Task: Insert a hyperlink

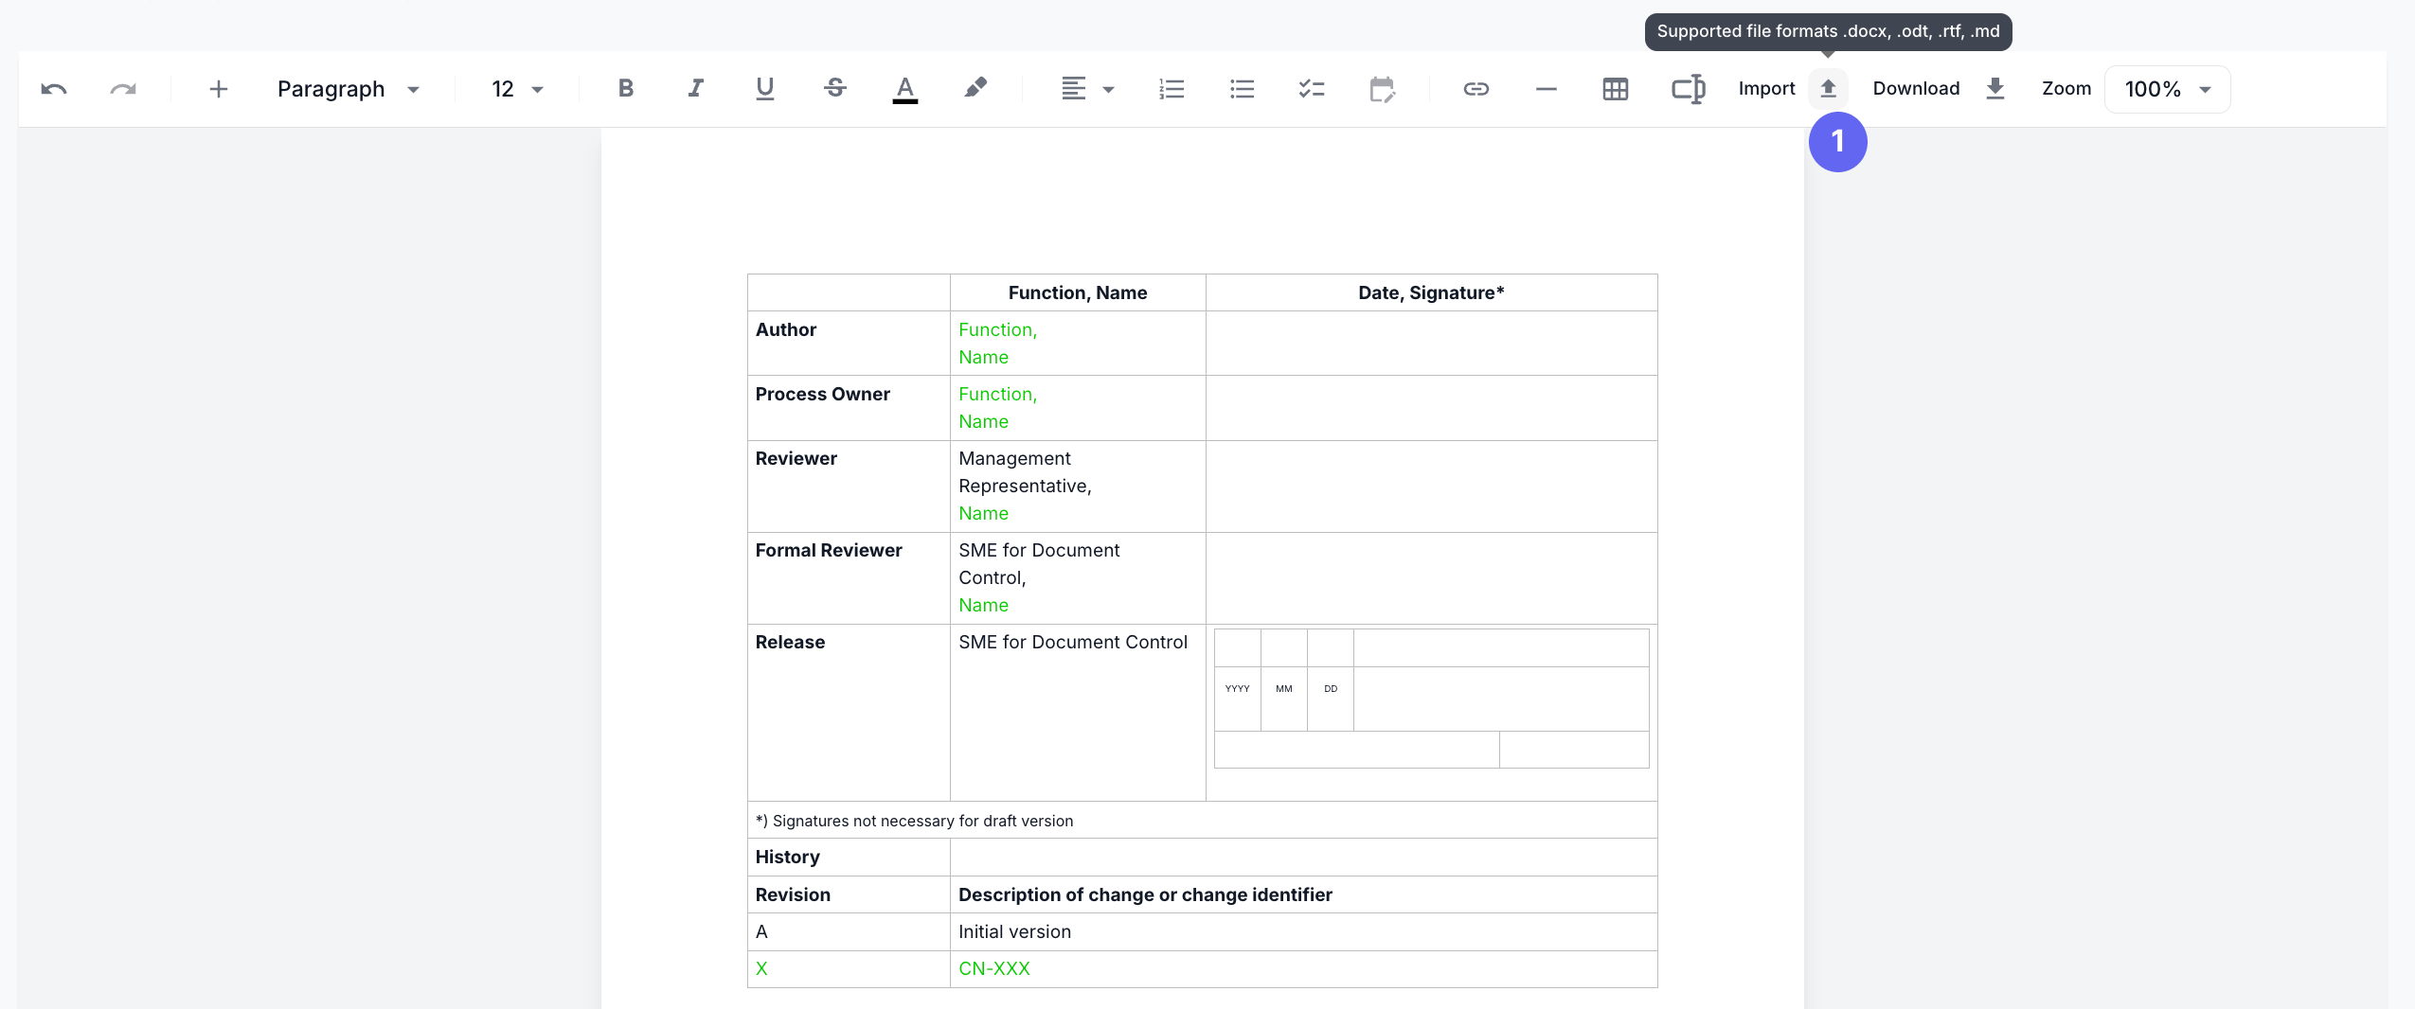Action: (1476, 88)
